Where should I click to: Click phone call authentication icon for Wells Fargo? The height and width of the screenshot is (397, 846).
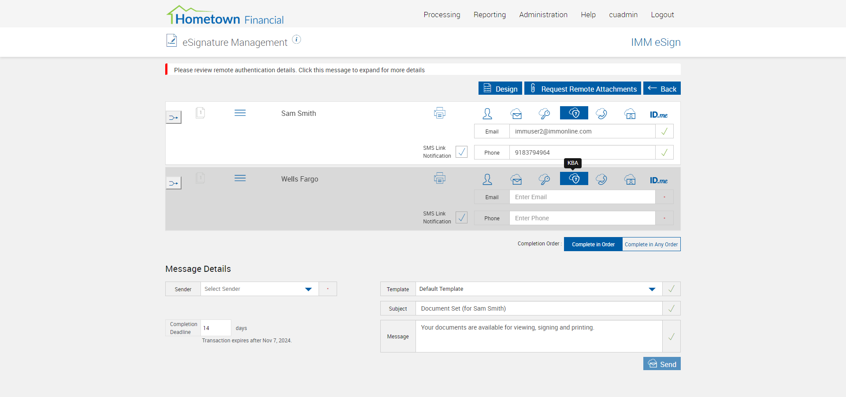(601, 179)
